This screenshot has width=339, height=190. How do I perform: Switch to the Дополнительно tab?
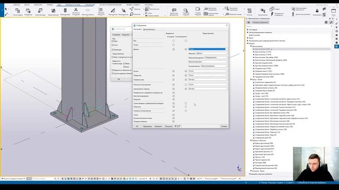(149, 30)
